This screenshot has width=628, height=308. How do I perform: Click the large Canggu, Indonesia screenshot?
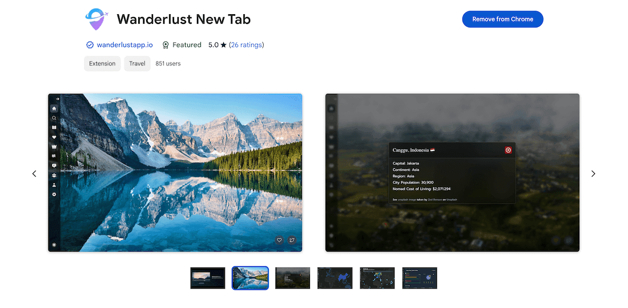[452, 173]
